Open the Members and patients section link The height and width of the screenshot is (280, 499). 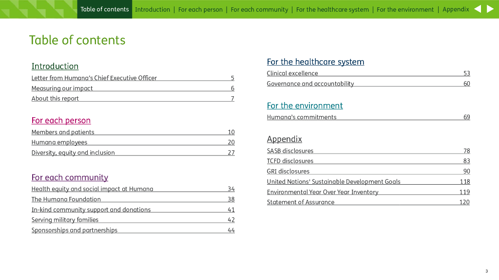(x=63, y=132)
